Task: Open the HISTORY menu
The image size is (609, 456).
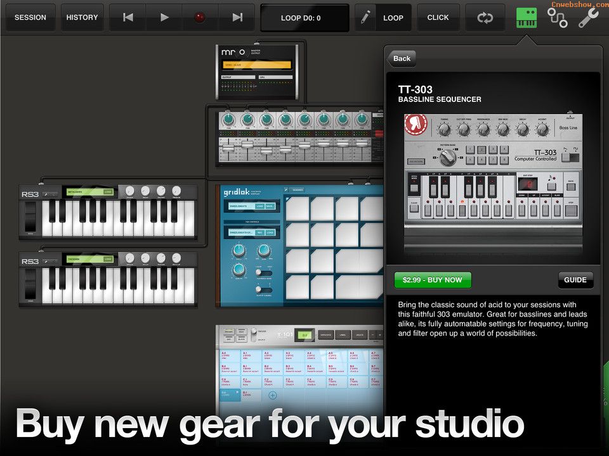Action: [x=82, y=18]
